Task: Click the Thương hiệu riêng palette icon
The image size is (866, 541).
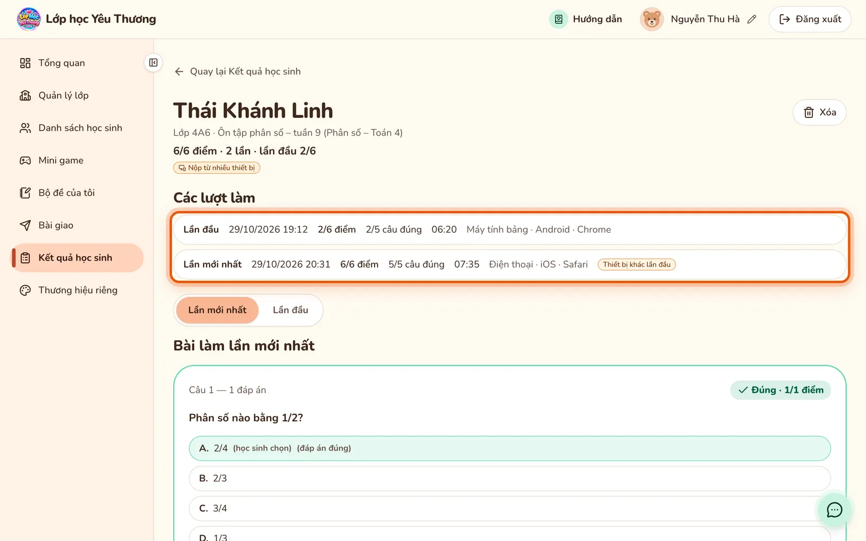Action: (25, 290)
